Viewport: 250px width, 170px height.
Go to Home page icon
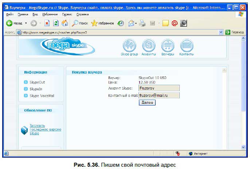[x=65, y=23]
